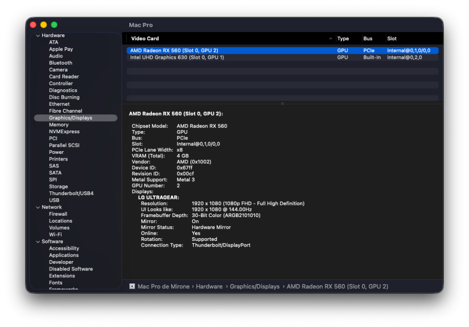The height and width of the screenshot is (327, 469).
Task: Open the Audio hardware entry
Action: 56,56
